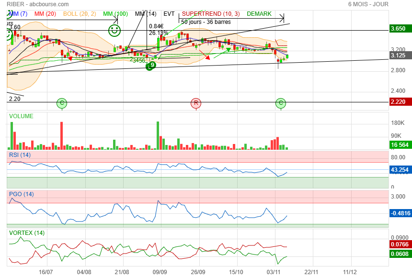
Task: Click the green 3.125 current price tag
Action: (401, 55)
